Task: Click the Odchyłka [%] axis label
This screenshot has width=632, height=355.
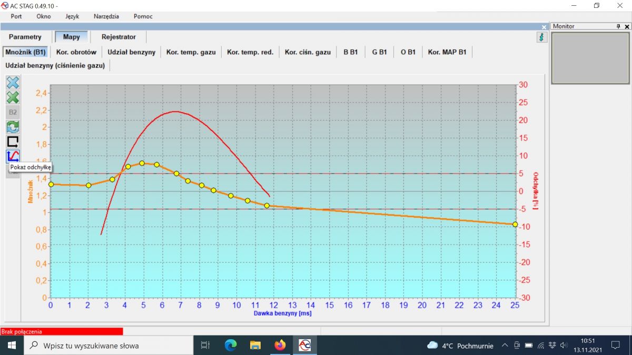Action: pyautogui.click(x=536, y=191)
